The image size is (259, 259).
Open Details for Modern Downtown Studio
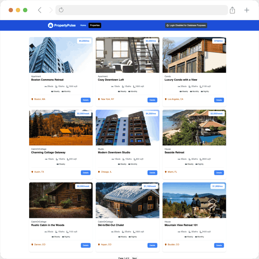pyautogui.click(x=152, y=173)
